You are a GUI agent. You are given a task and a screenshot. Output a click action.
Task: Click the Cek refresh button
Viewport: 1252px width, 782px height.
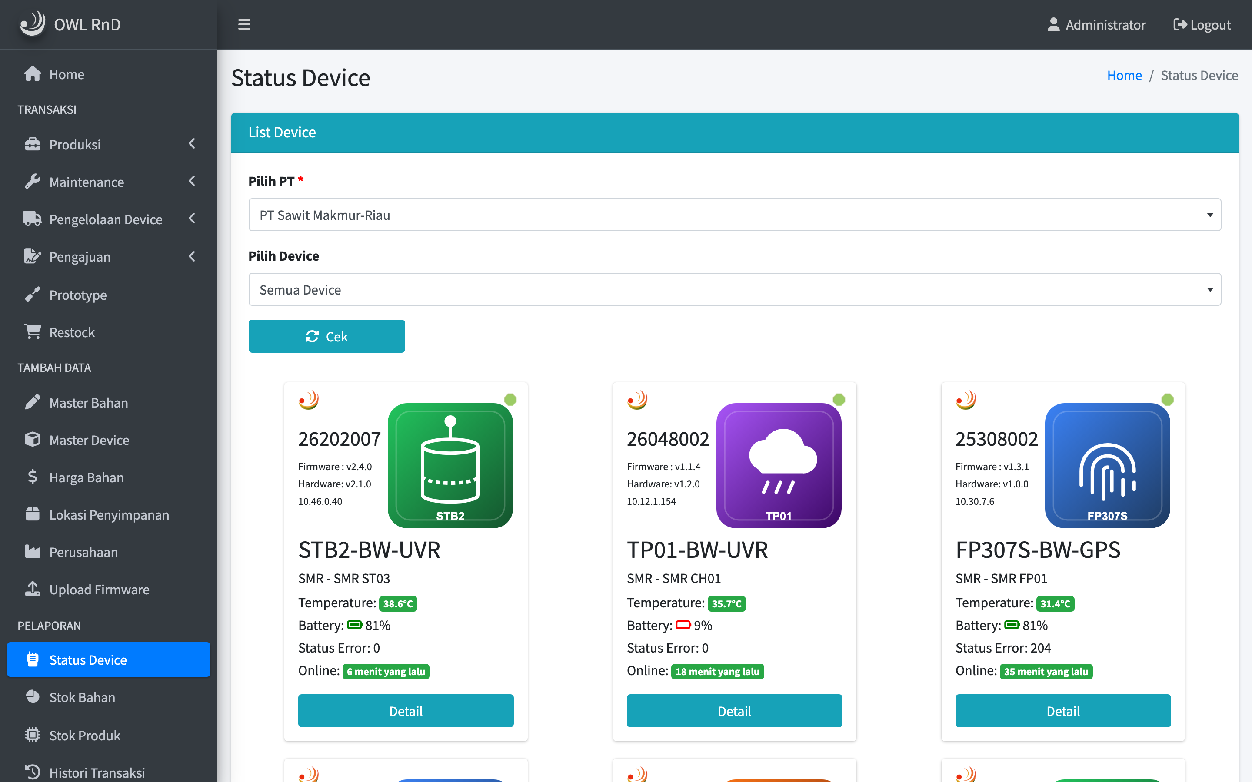click(326, 336)
